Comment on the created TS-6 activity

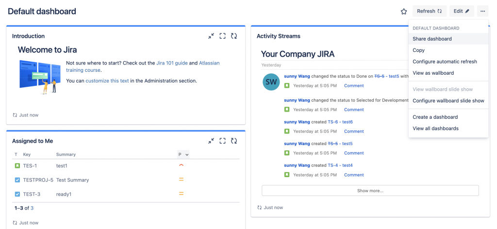pyautogui.click(x=354, y=131)
